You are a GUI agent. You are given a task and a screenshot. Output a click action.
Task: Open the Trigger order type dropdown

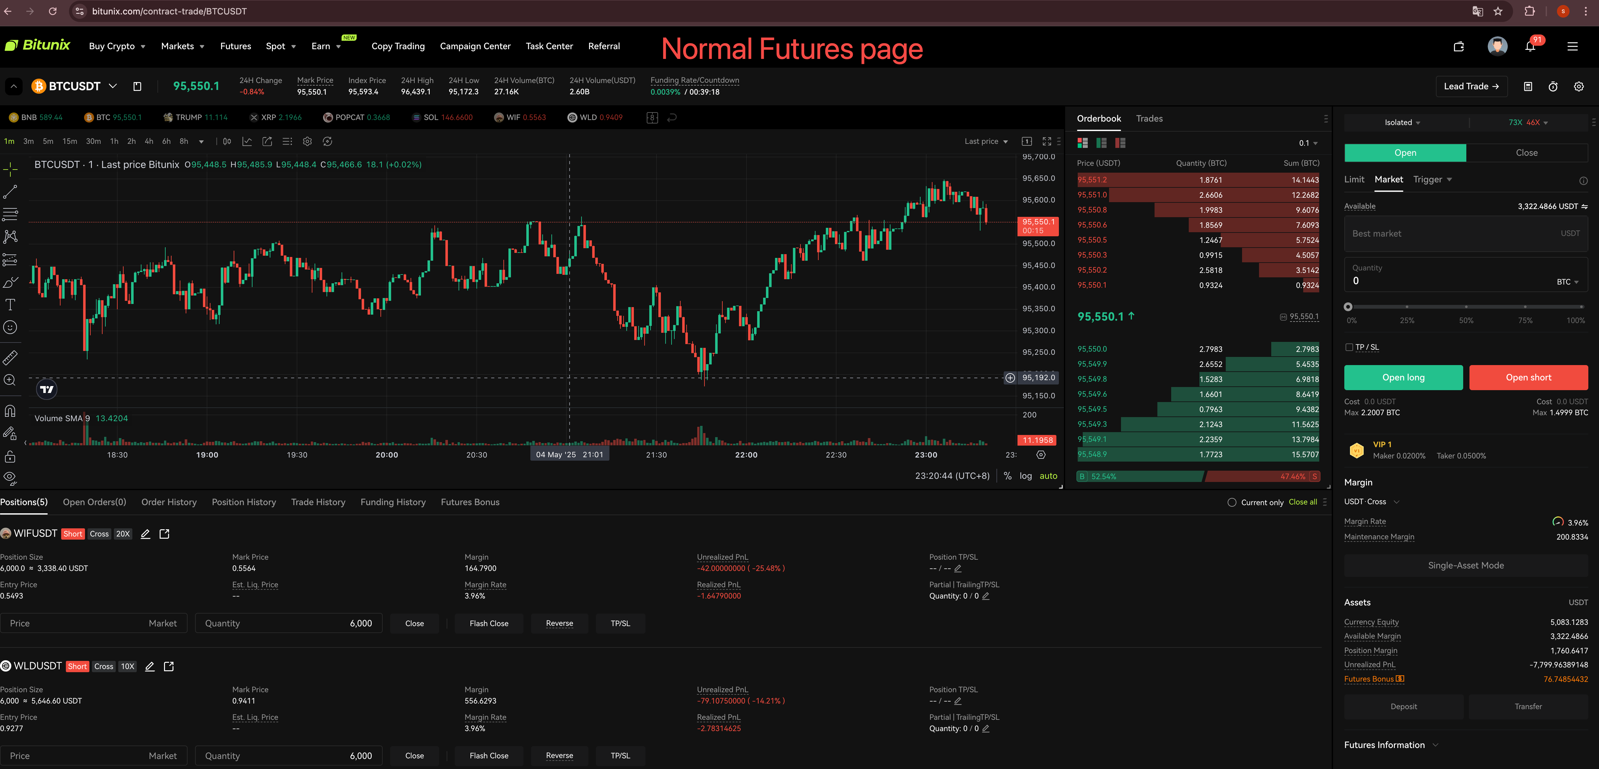click(1433, 179)
